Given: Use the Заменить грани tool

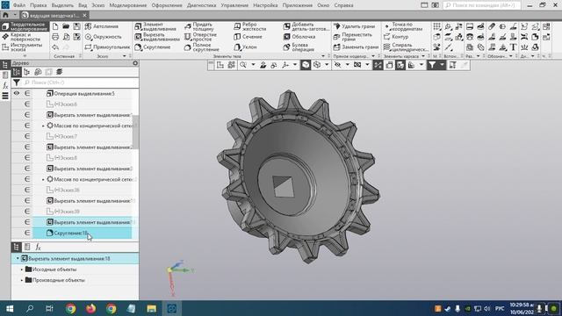Looking at the screenshot, I should click(x=356, y=47).
